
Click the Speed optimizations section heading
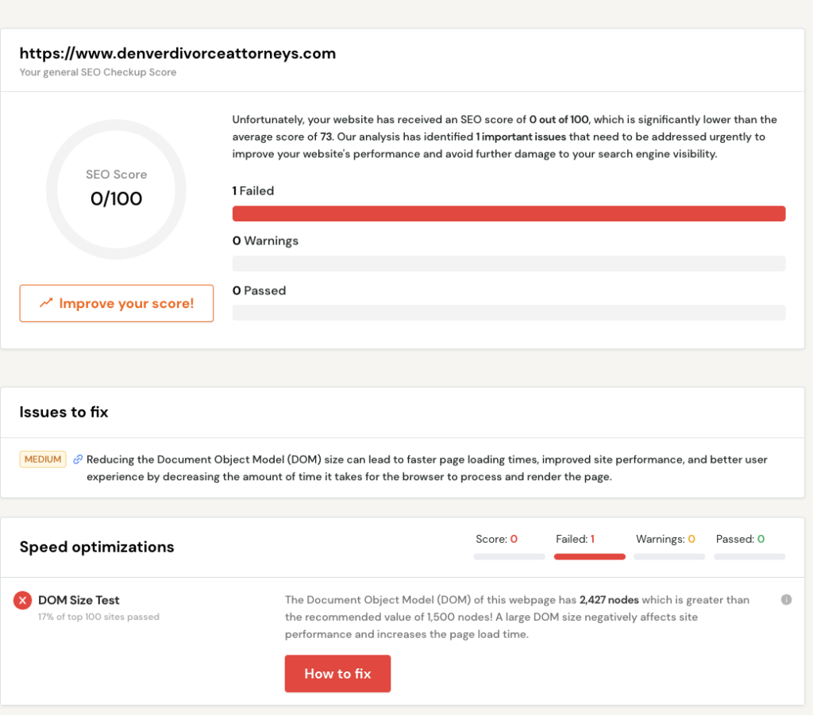click(x=97, y=548)
